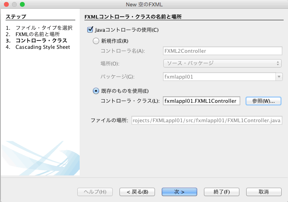Open the 場所 ソース・パッケージ dropdown
288x202 pixels.
pyautogui.click(x=222, y=63)
